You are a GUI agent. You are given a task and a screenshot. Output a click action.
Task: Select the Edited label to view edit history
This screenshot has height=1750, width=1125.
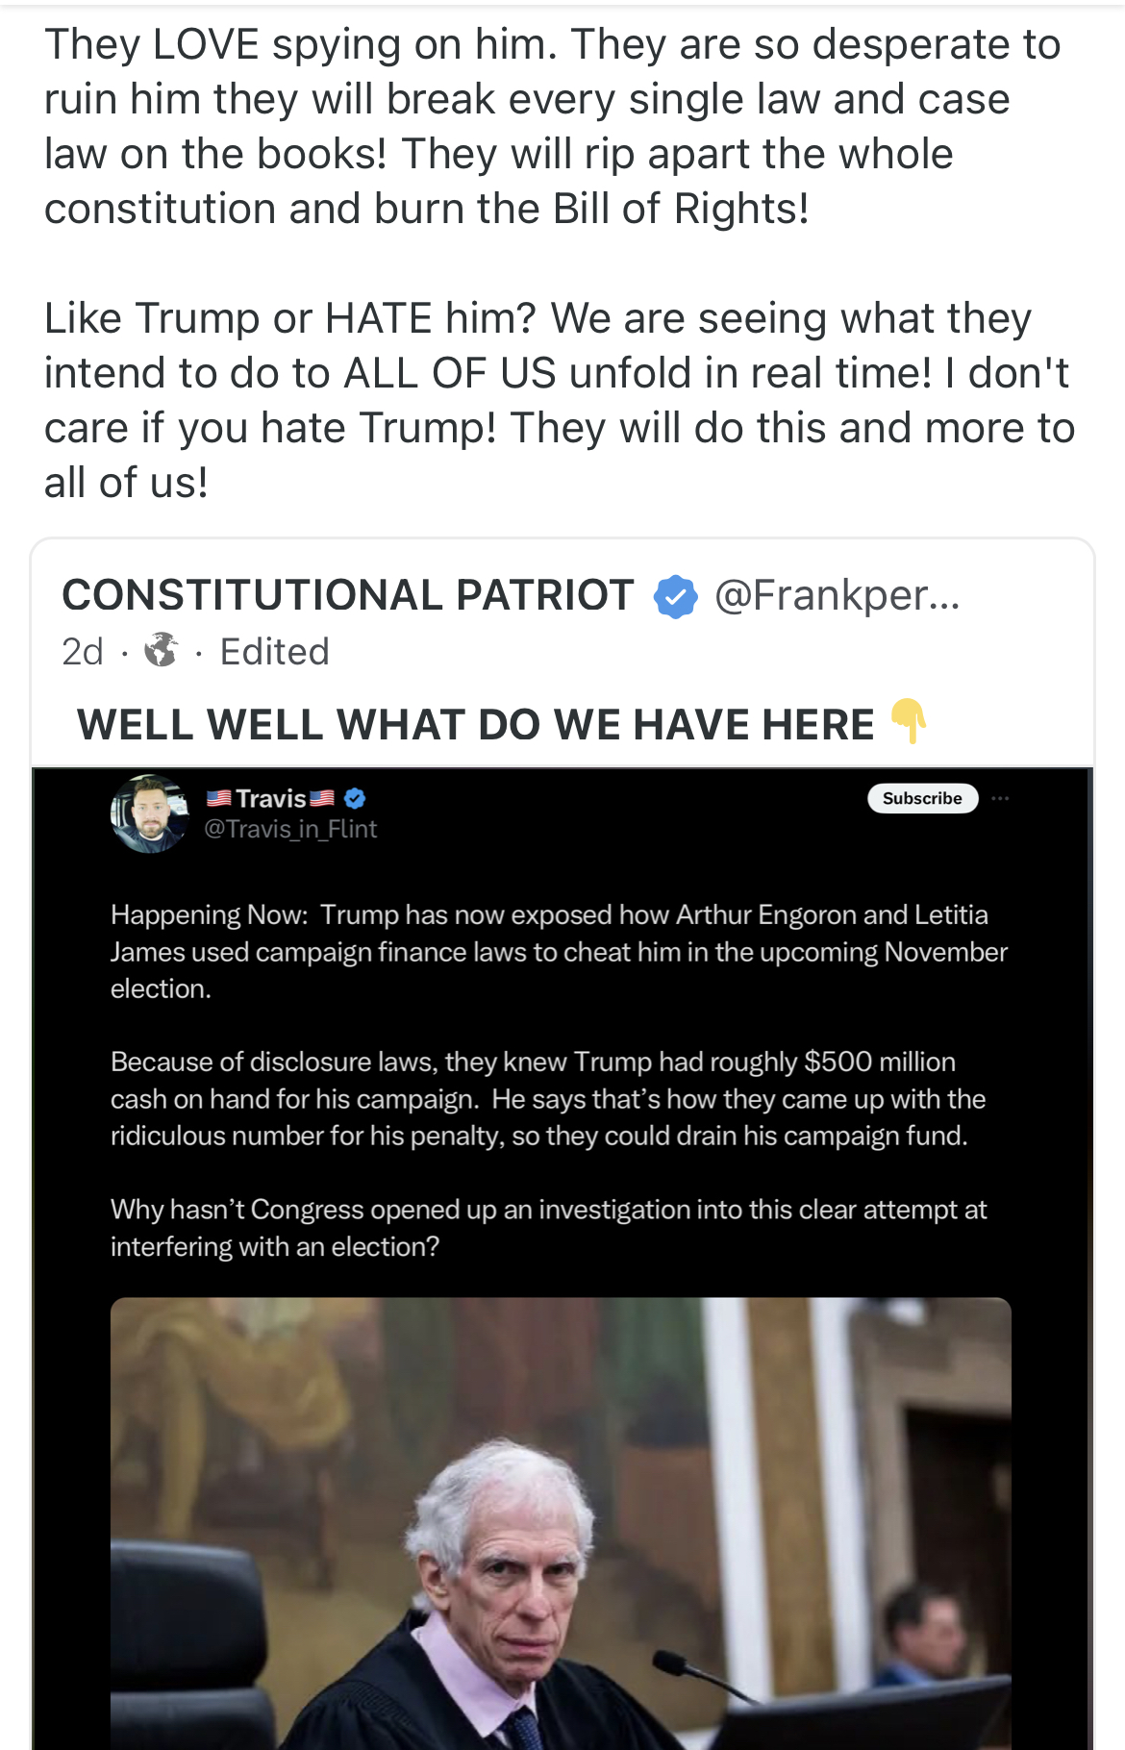click(x=274, y=652)
